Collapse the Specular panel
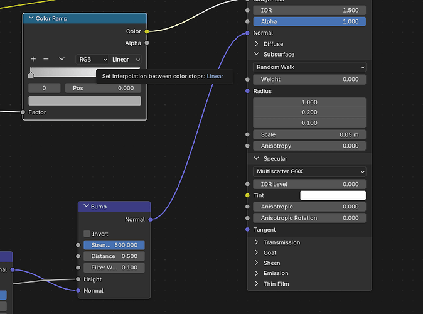 pos(257,158)
